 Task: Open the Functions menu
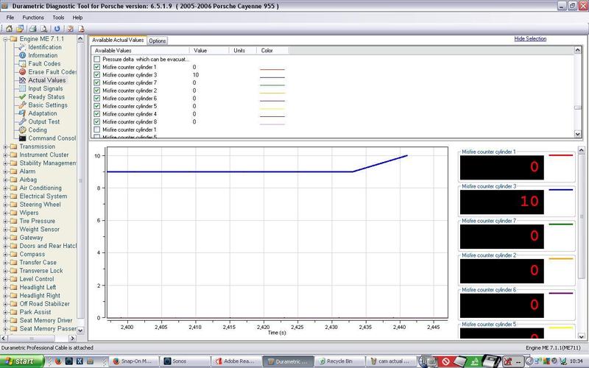click(x=32, y=16)
